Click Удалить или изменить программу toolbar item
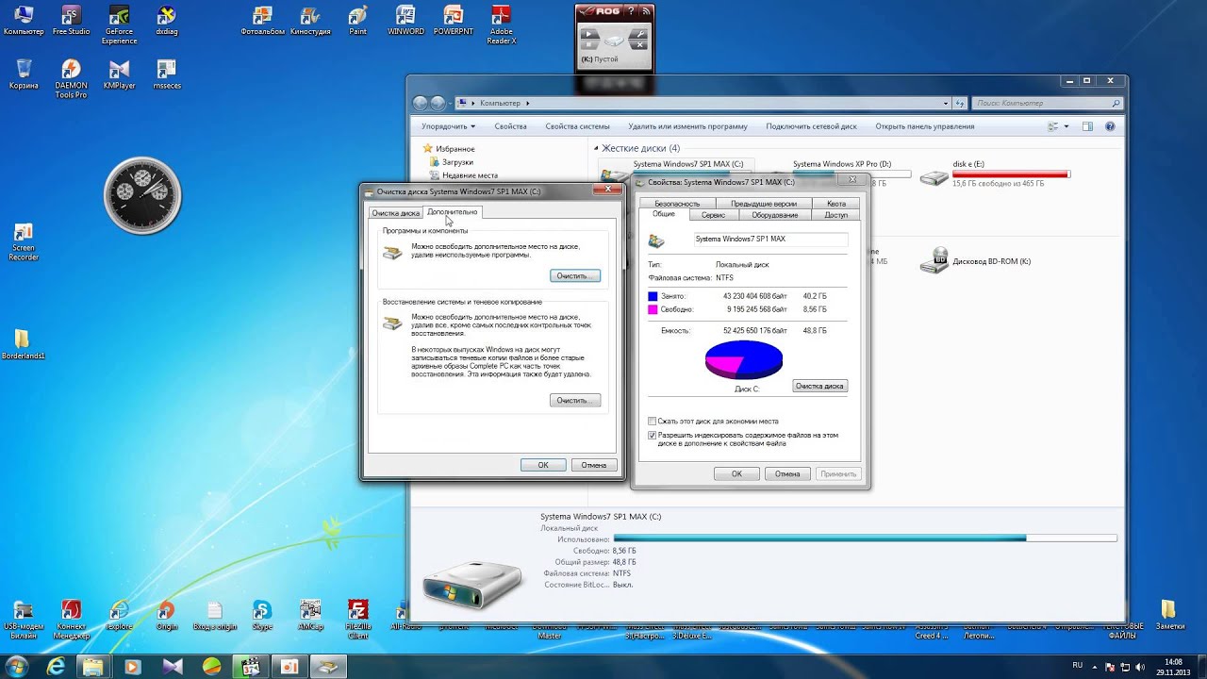The width and height of the screenshot is (1207, 679). tap(687, 126)
